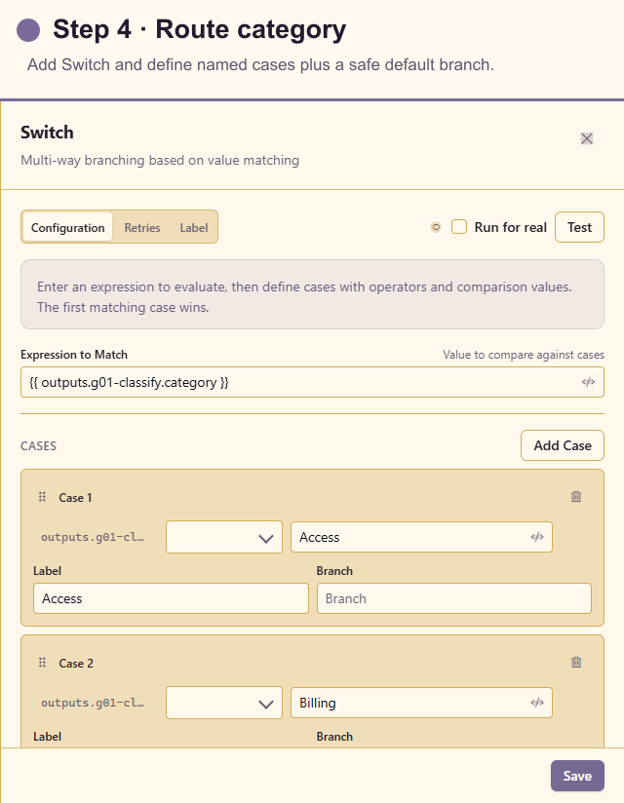Edit Case 1 comparison value Access
624x803 pixels.
click(421, 537)
